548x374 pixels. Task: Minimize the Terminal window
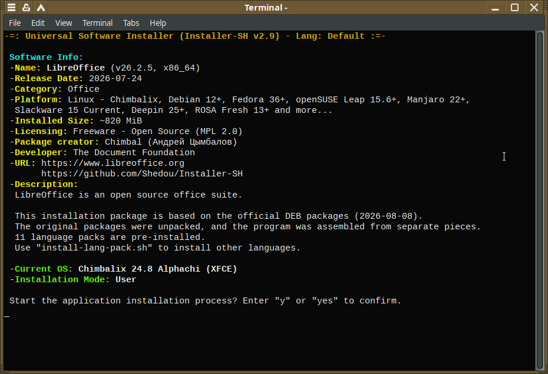pyautogui.click(x=495, y=8)
